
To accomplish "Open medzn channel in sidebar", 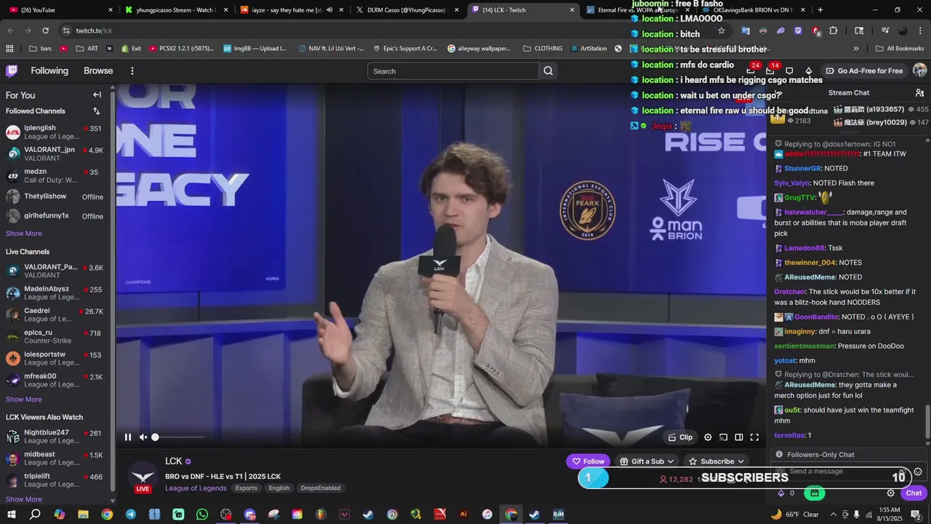I will 55,175.
